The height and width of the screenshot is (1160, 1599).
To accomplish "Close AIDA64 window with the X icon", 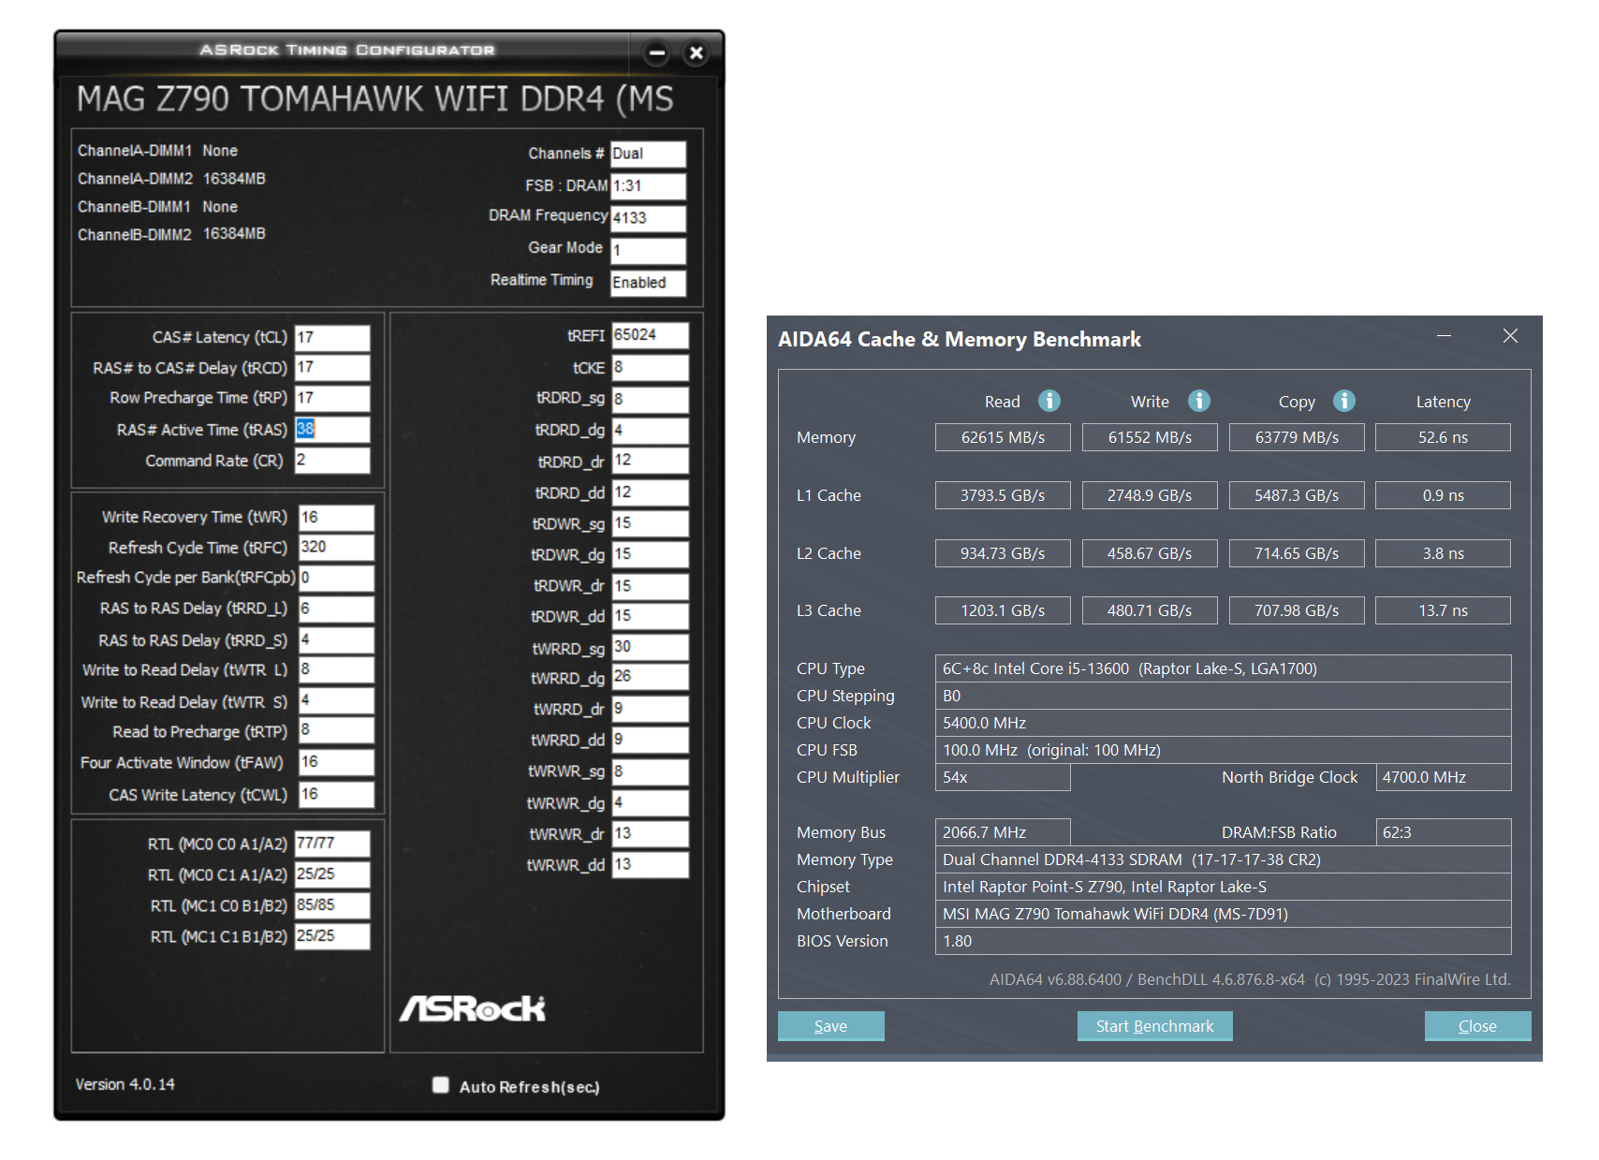I will tap(1510, 336).
